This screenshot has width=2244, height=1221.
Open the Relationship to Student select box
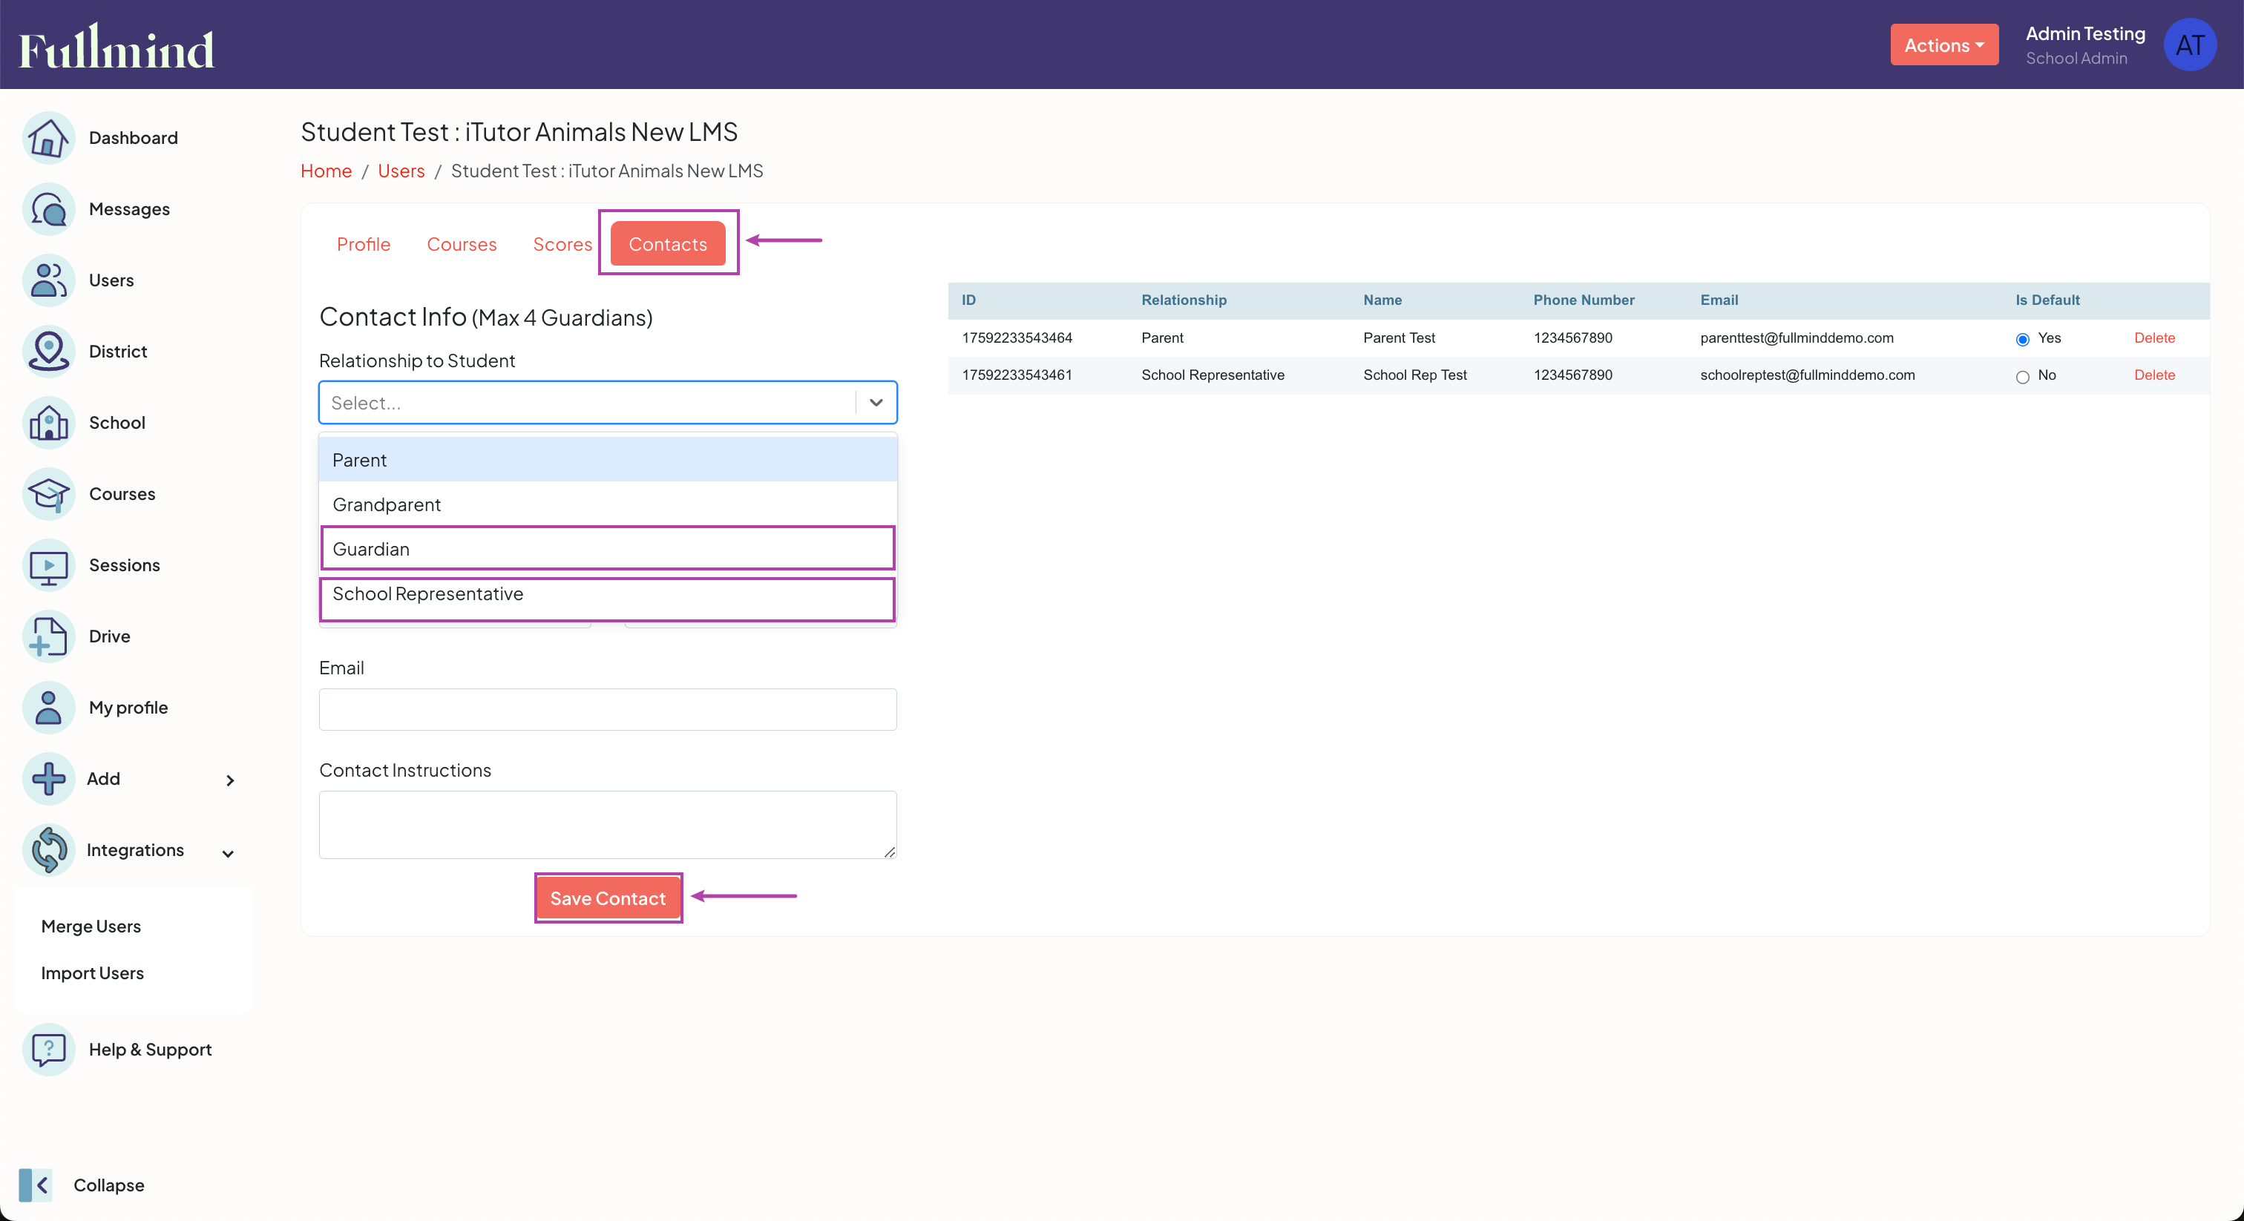click(608, 402)
